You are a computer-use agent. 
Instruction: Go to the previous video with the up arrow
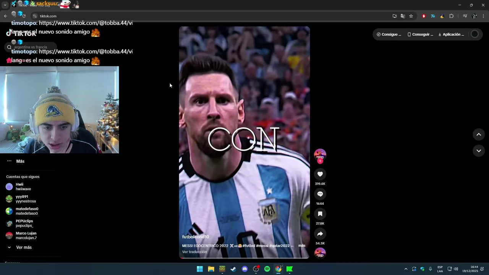tap(479, 134)
